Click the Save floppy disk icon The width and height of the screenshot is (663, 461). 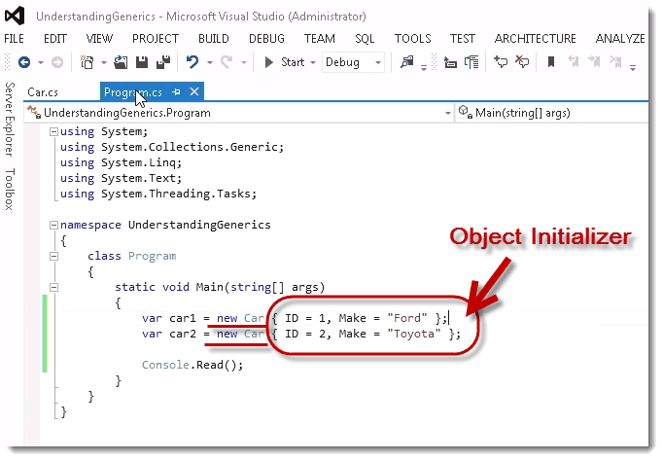142,62
